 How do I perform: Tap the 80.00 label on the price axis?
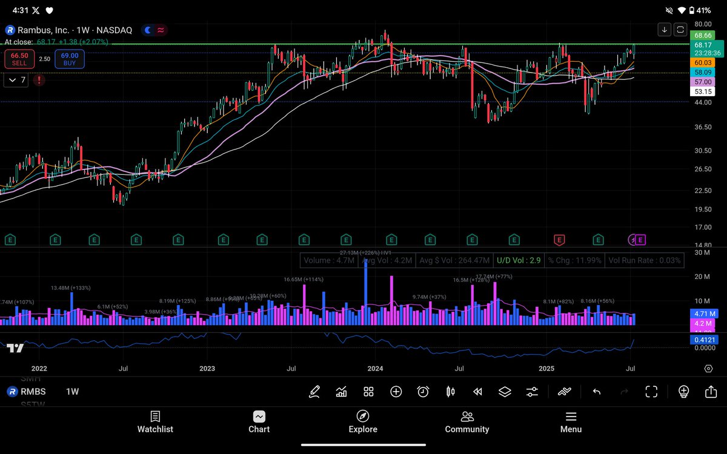click(702, 24)
